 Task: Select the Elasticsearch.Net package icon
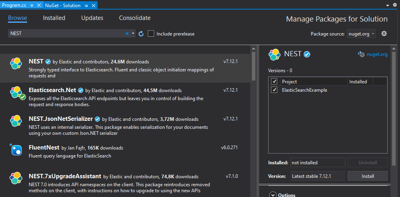click(x=18, y=93)
